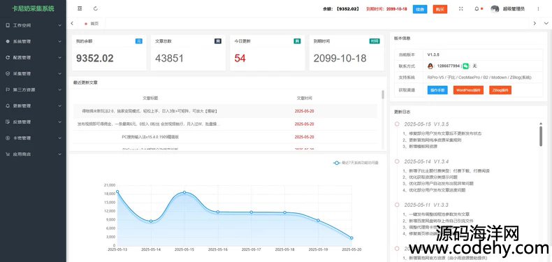
Task: Click the 更新日志 scrollbar up arrow
Action: click(541, 123)
